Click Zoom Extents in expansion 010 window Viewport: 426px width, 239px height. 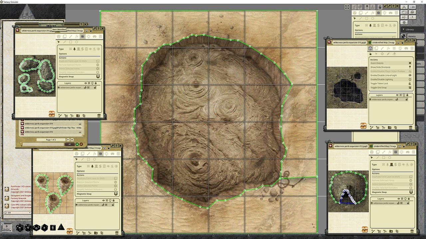tap(391, 63)
